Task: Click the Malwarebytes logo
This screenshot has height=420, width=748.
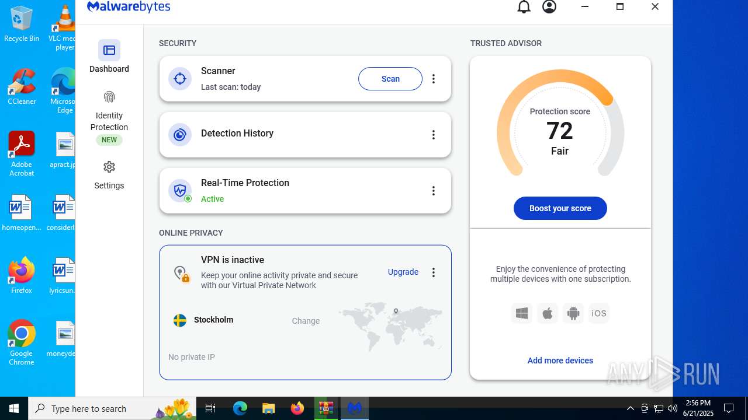Action: coord(129,7)
